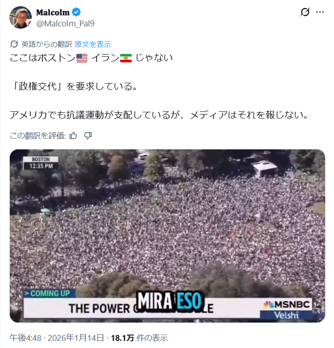Click the Iran flag emoji
Screen dimensions: 334x348
coord(126,58)
